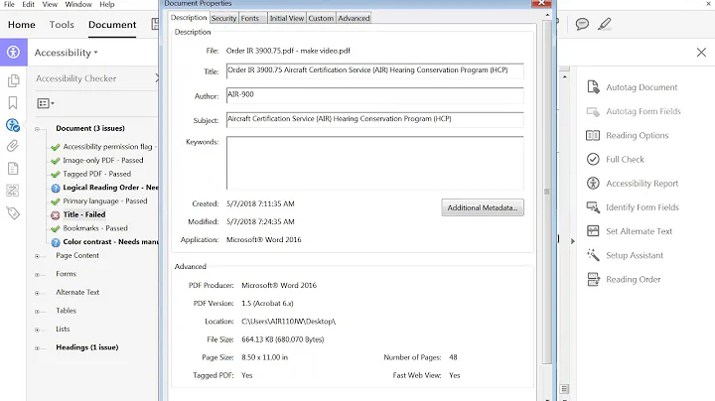
Task: Open the View menu
Action: tap(50, 4)
